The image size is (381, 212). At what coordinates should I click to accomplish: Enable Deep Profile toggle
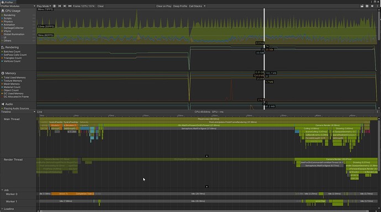[180, 6]
